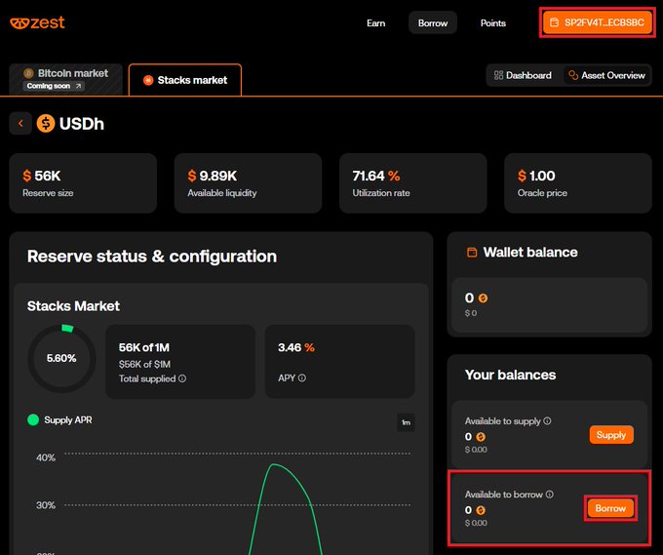Click the Your balances heading
The width and height of the screenshot is (663, 555).
(x=510, y=375)
